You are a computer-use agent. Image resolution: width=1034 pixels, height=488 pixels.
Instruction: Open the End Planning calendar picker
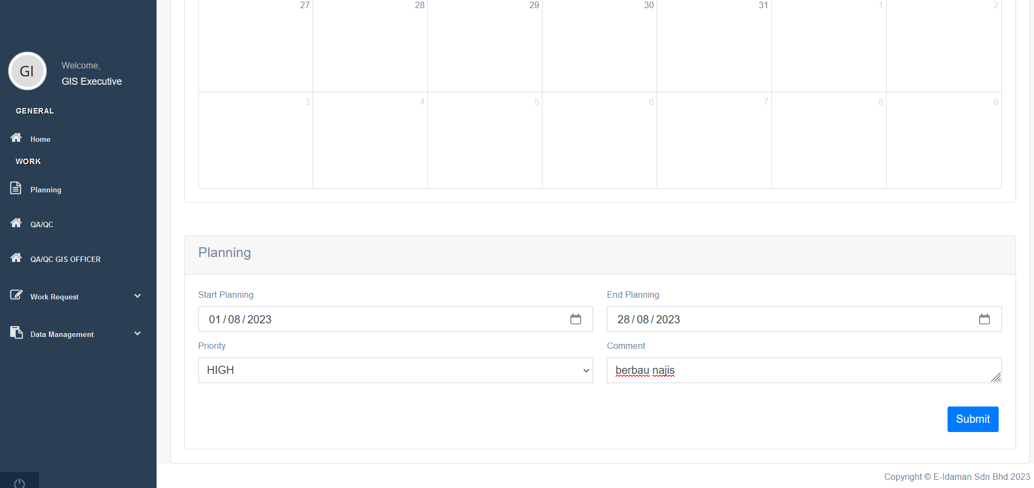click(x=985, y=320)
